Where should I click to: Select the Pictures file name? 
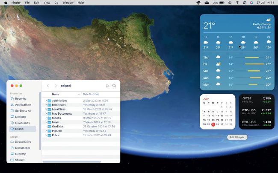[57, 131]
